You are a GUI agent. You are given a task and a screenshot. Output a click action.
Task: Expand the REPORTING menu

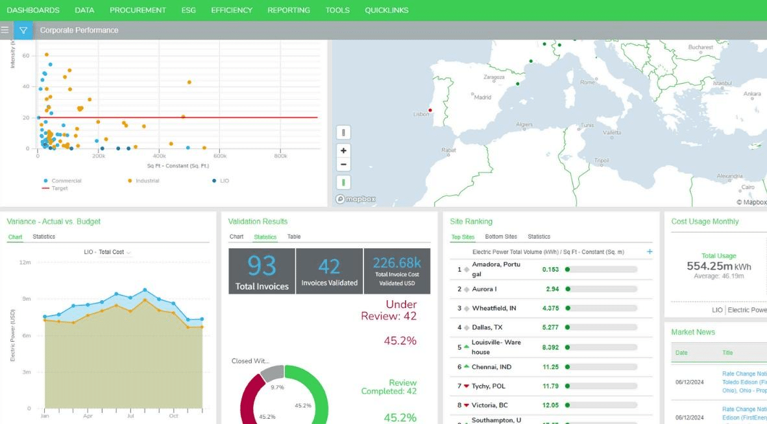point(288,10)
